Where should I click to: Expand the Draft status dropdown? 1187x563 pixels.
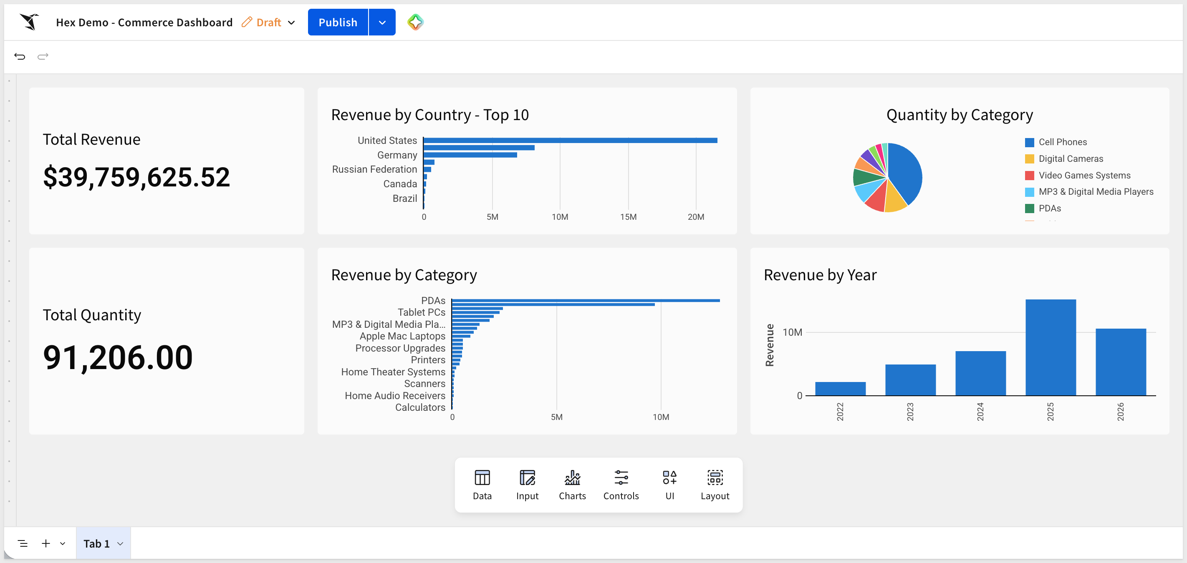coord(291,23)
